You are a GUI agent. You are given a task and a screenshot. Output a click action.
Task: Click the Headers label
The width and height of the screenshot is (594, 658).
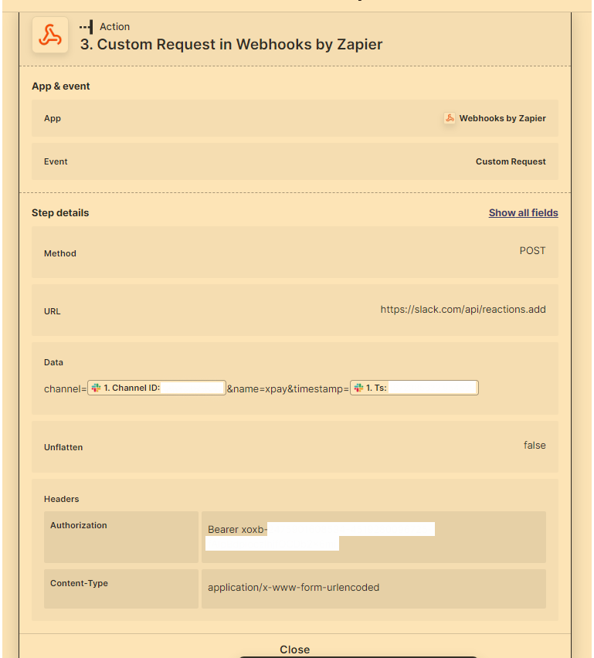[x=61, y=499]
